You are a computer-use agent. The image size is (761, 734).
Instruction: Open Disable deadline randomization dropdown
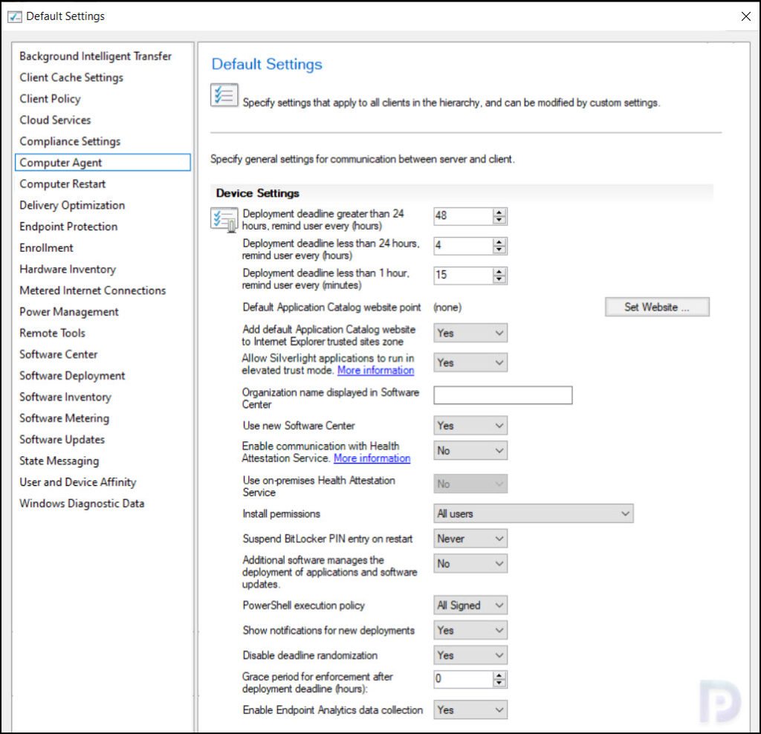click(470, 655)
